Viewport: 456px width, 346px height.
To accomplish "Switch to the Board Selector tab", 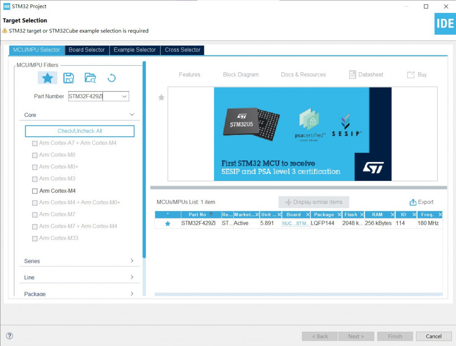I will tap(87, 50).
